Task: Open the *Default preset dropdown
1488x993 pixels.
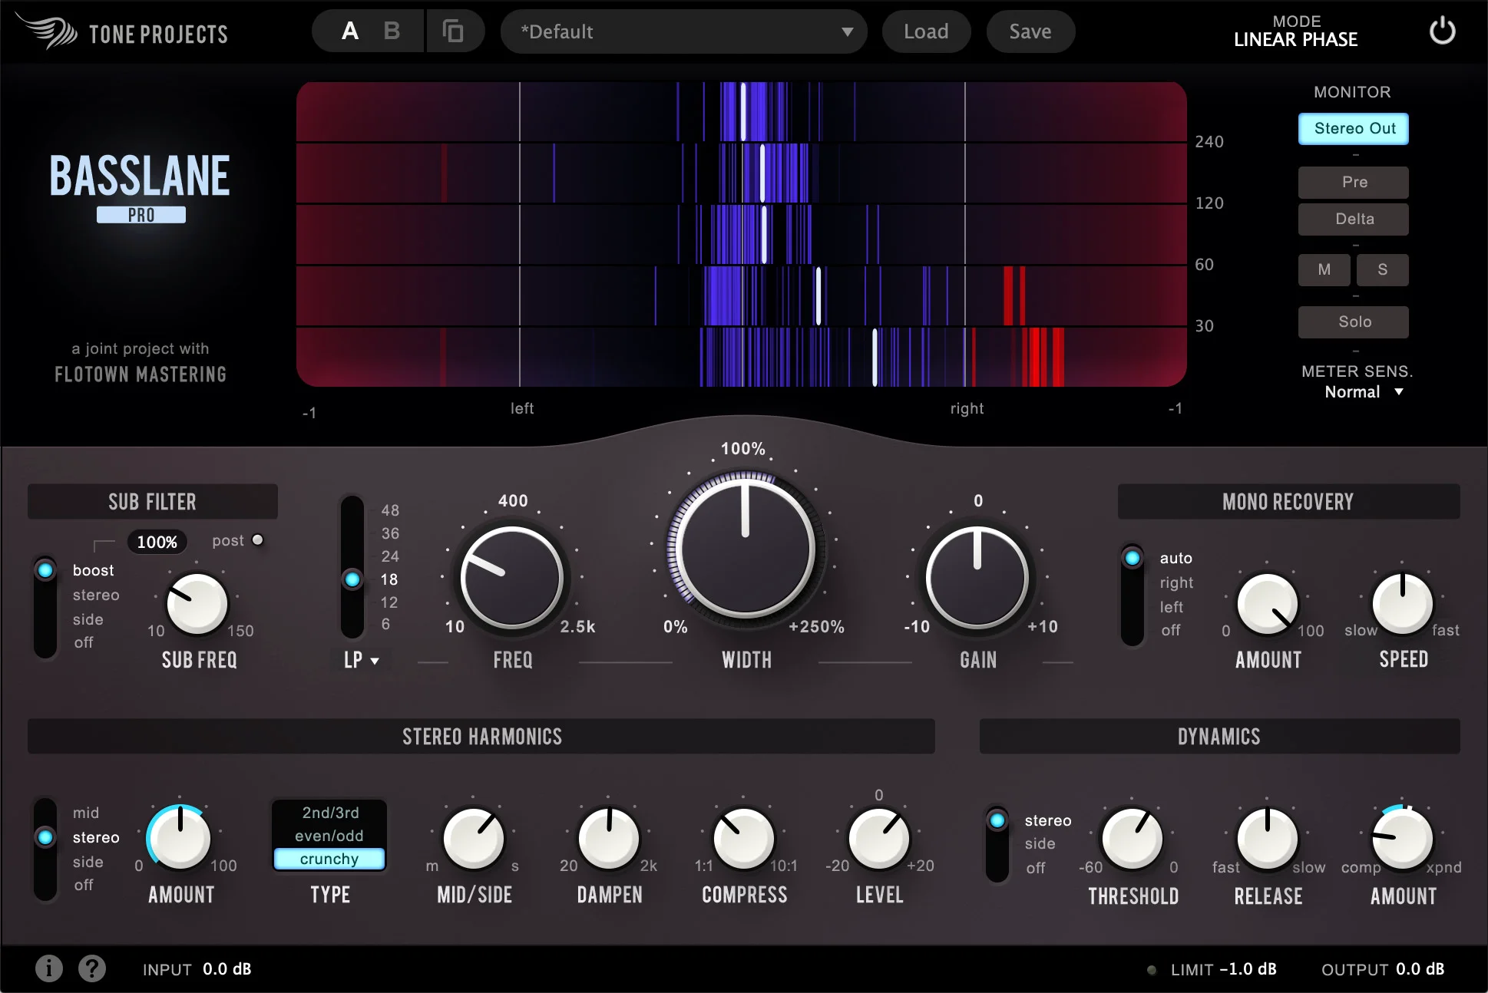Action: pyautogui.click(x=683, y=31)
